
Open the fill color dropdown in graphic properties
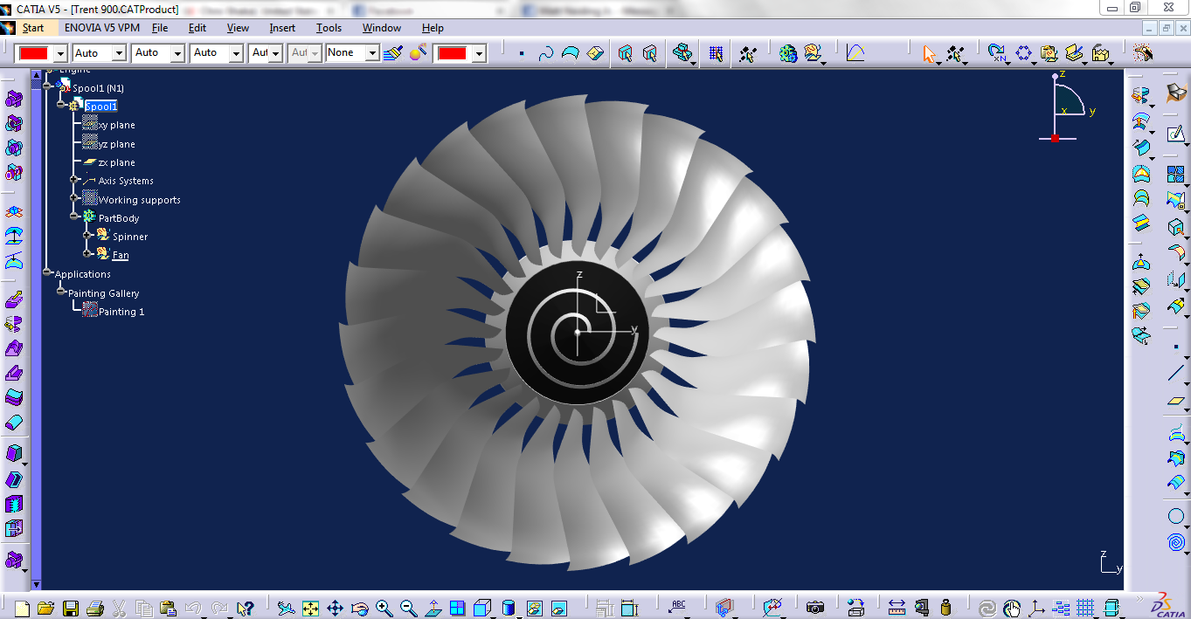pos(60,53)
